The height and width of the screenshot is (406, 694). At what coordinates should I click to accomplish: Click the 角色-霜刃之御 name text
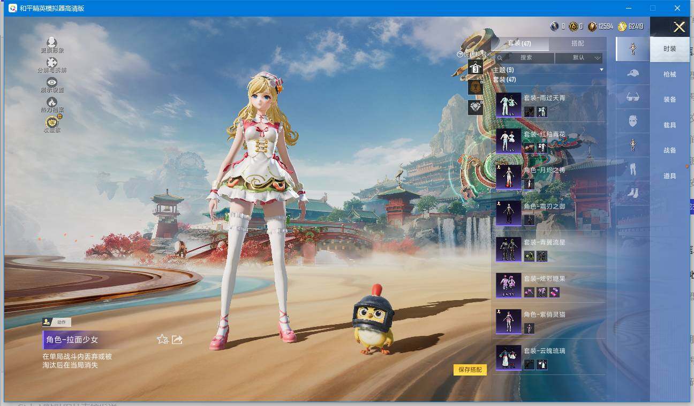pos(544,206)
